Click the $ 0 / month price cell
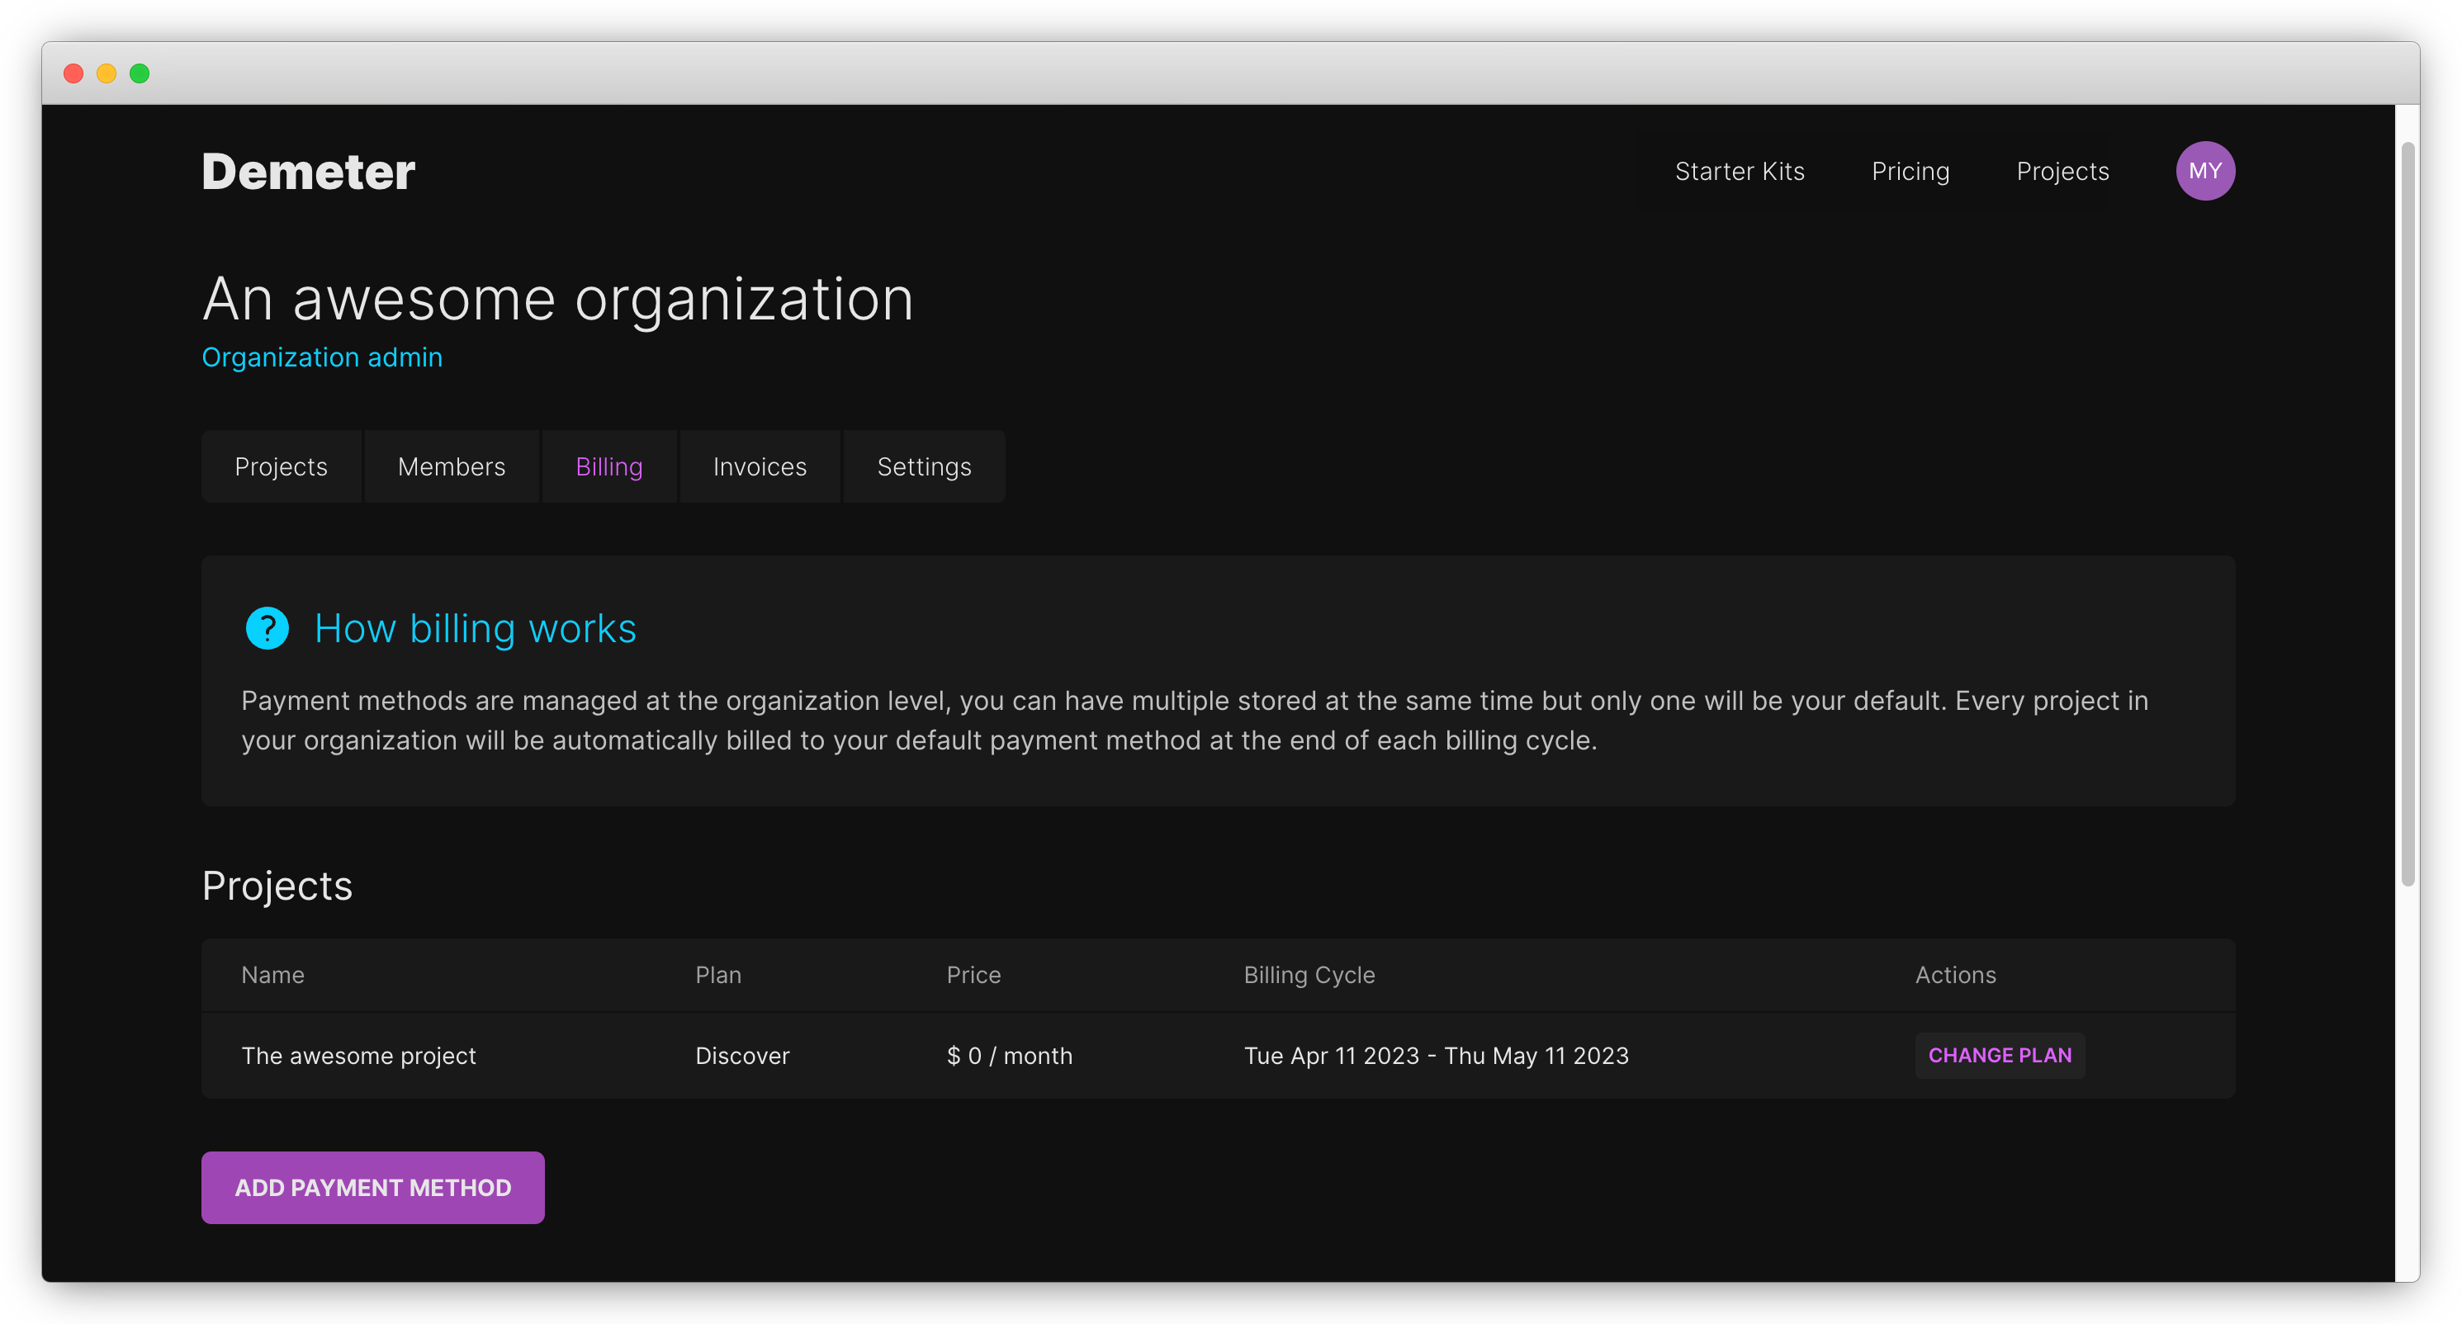This screenshot has width=2462, height=1324. click(1009, 1056)
